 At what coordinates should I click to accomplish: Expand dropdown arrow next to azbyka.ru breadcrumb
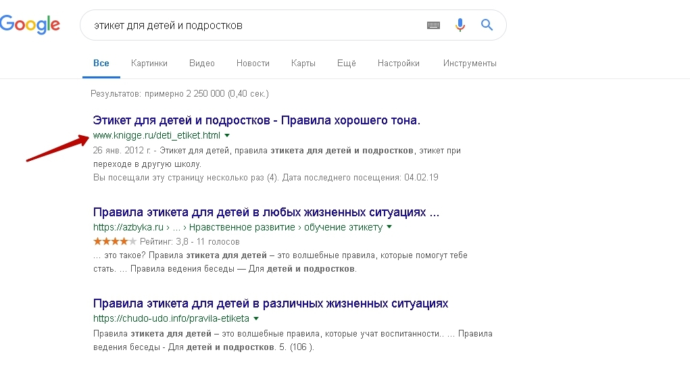pyautogui.click(x=389, y=227)
